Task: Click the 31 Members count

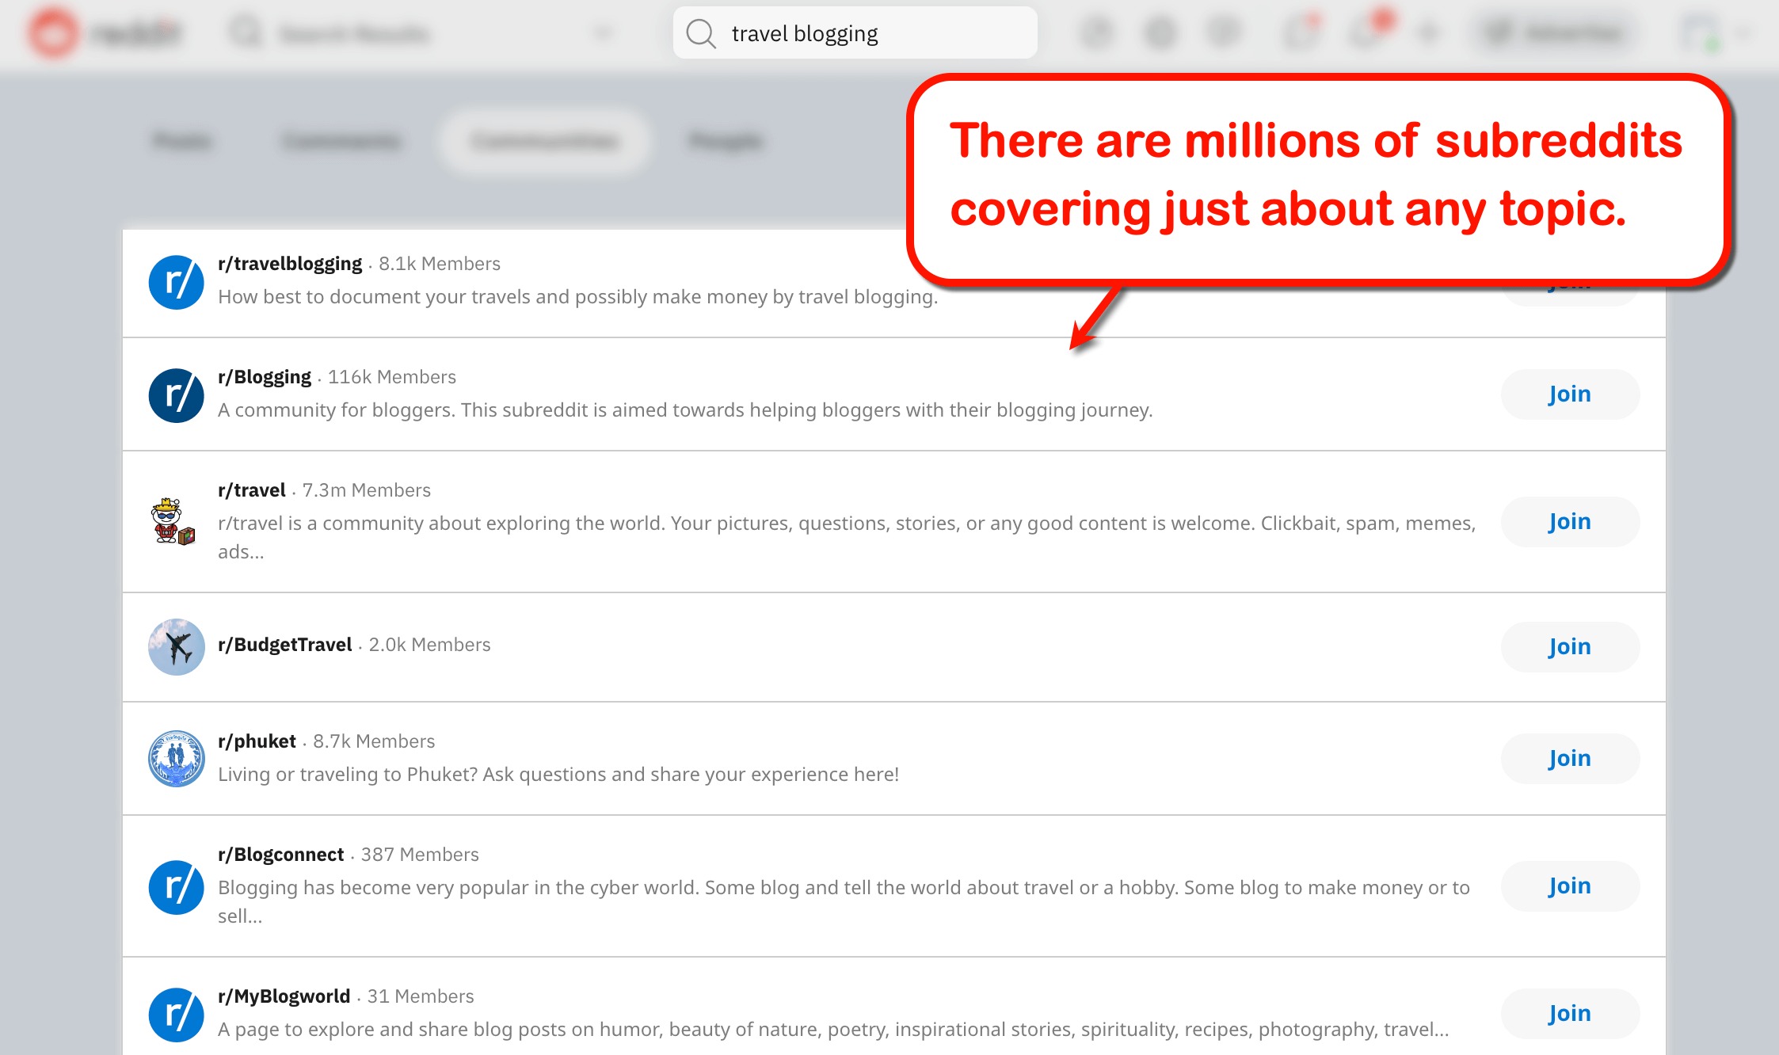Action: tap(421, 996)
